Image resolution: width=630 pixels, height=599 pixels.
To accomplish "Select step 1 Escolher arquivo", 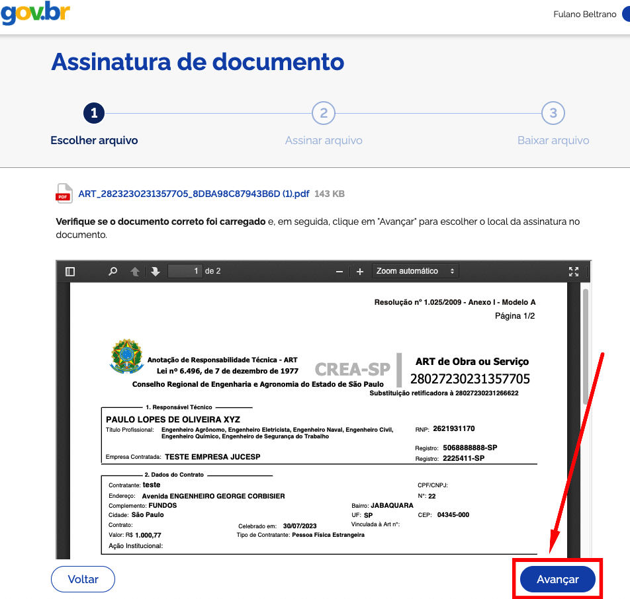I will 94,114.
